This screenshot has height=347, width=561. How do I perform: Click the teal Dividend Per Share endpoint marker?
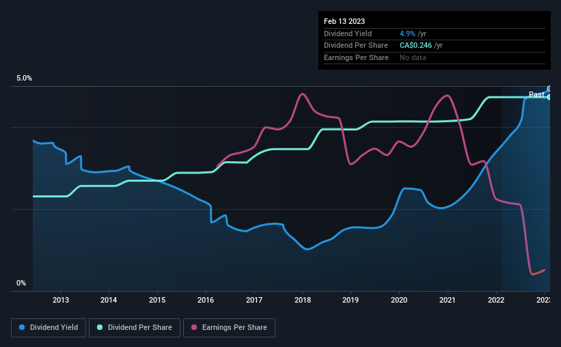pos(549,97)
